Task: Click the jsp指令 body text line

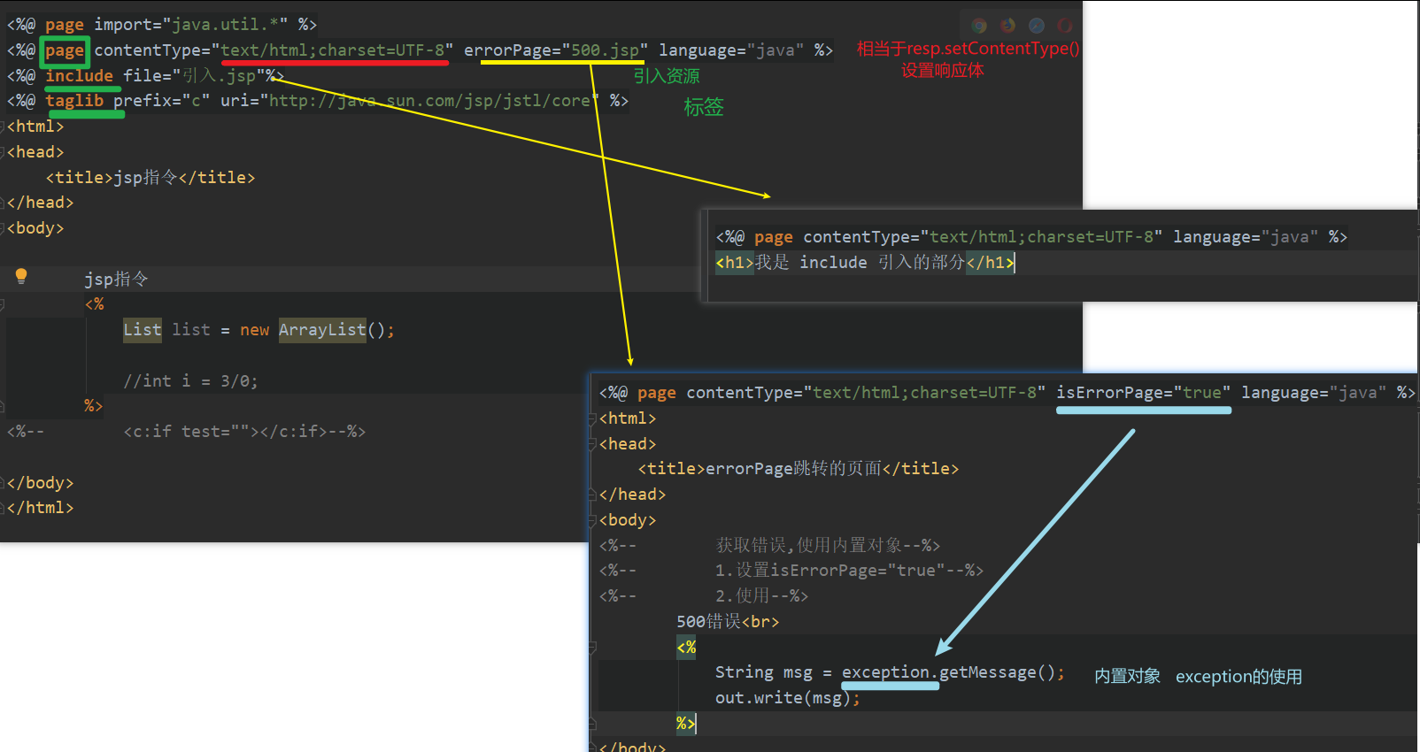Action: (116, 280)
